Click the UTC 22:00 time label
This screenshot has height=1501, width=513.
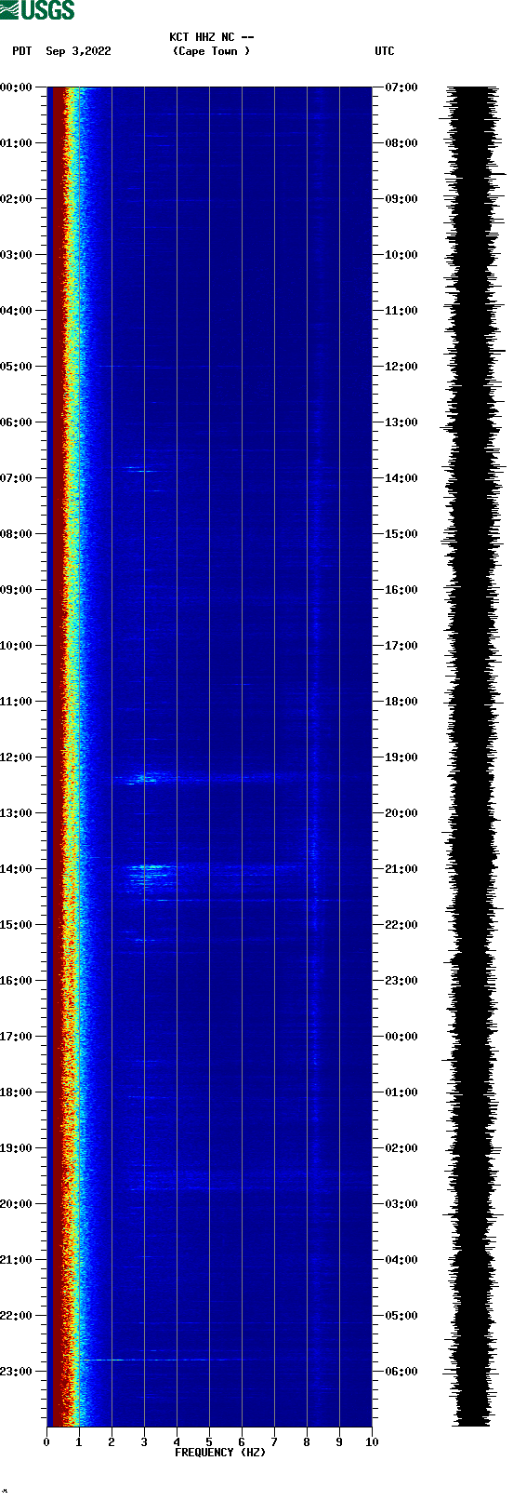401,925
